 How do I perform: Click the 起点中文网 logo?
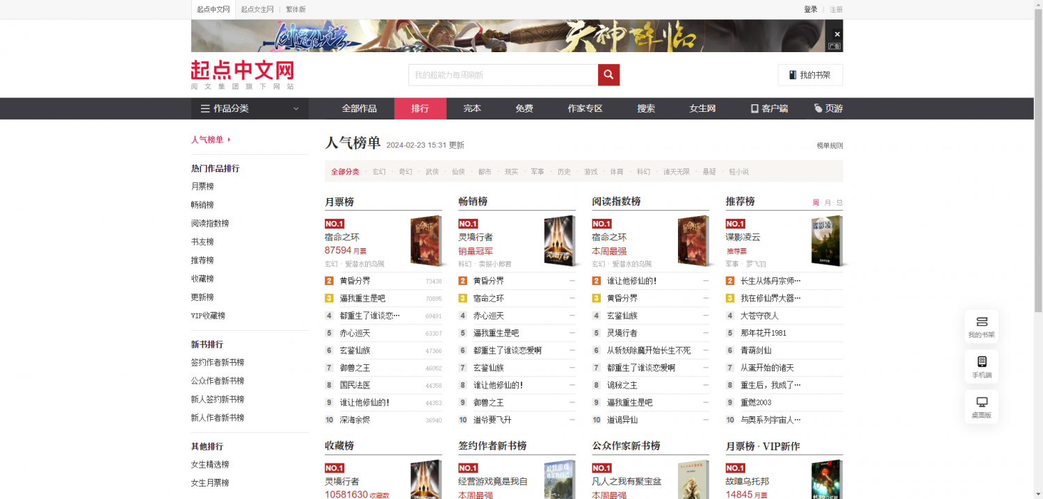[x=243, y=75]
